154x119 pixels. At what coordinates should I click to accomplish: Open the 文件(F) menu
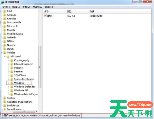tap(6, 7)
